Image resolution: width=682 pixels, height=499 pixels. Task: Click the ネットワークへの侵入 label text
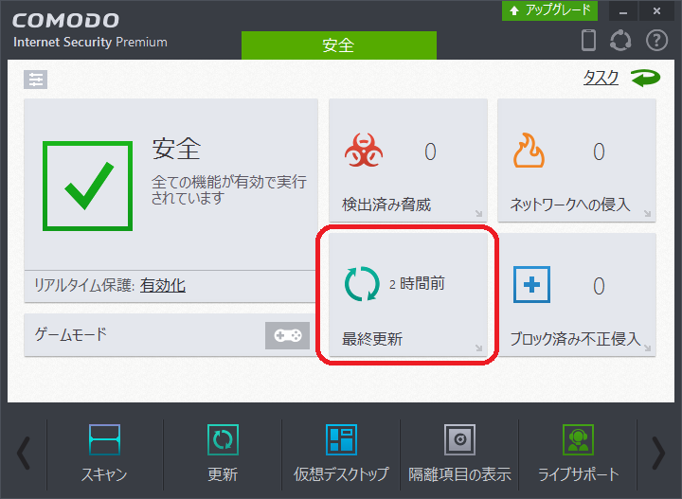point(570,205)
